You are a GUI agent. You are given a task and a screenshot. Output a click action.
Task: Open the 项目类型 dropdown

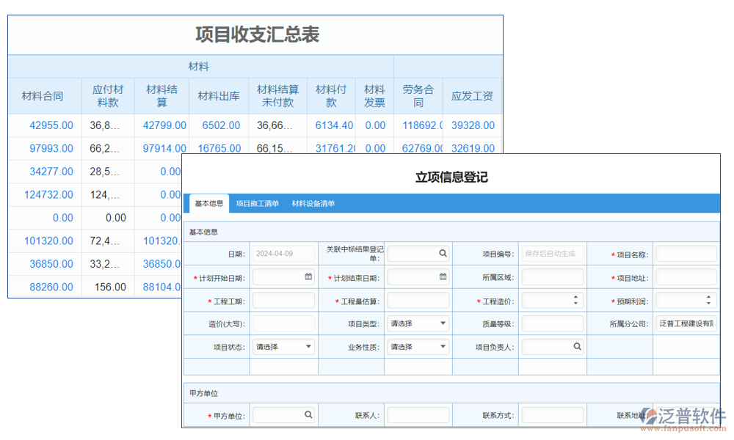[442, 323]
